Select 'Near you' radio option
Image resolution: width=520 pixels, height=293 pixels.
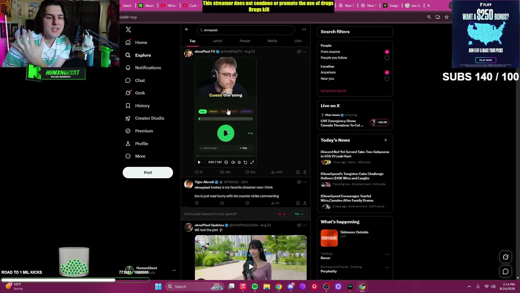(387, 79)
